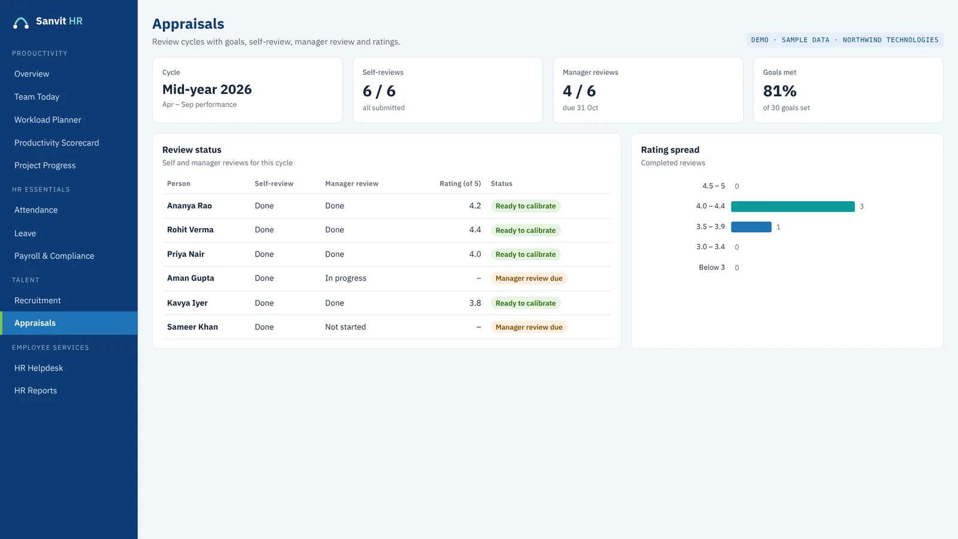This screenshot has height=539, width=958.
Task: Select Ananya Rao in review table
Action: [x=189, y=206]
